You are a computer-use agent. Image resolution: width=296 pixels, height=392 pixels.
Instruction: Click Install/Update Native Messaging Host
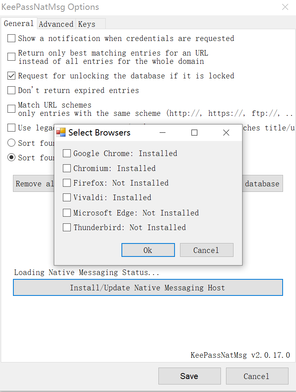148,288
